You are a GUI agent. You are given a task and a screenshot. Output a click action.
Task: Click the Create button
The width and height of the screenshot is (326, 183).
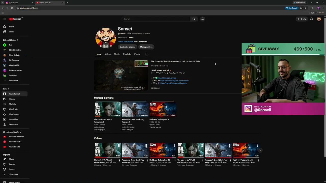pos(302,19)
